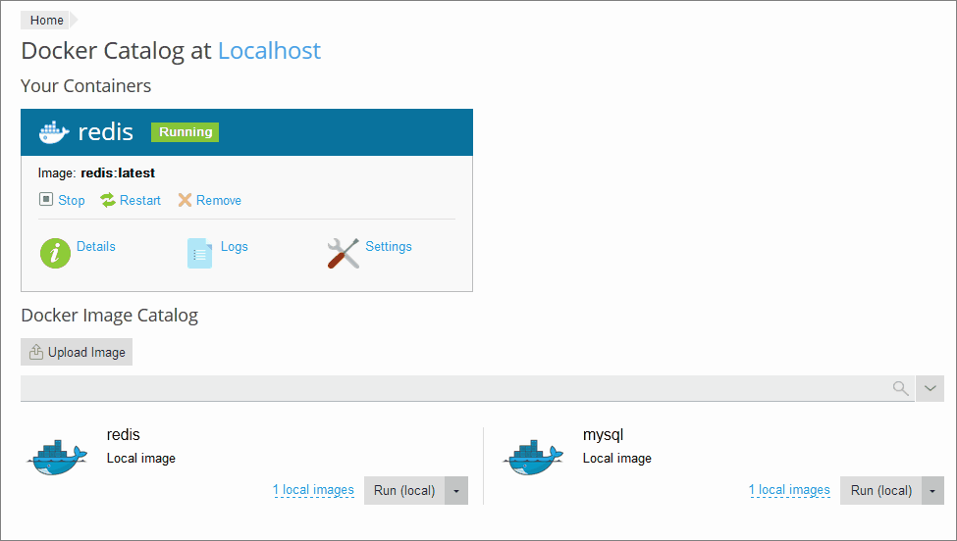Show the 1 local images link for mysql
The height and width of the screenshot is (541, 957).
(789, 490)
